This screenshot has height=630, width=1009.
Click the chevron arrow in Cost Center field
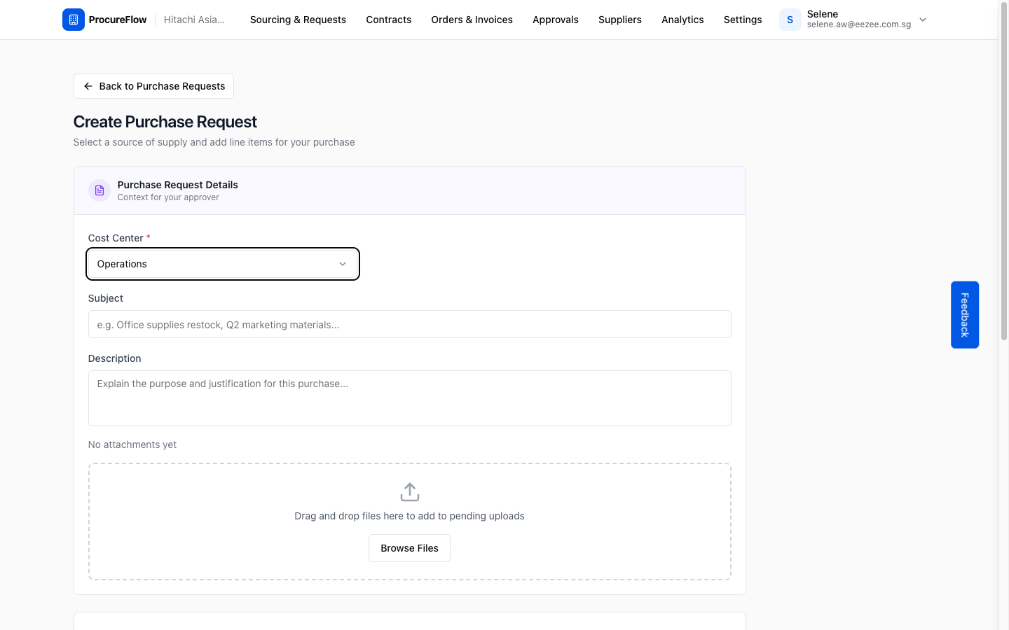coord(343,264)
